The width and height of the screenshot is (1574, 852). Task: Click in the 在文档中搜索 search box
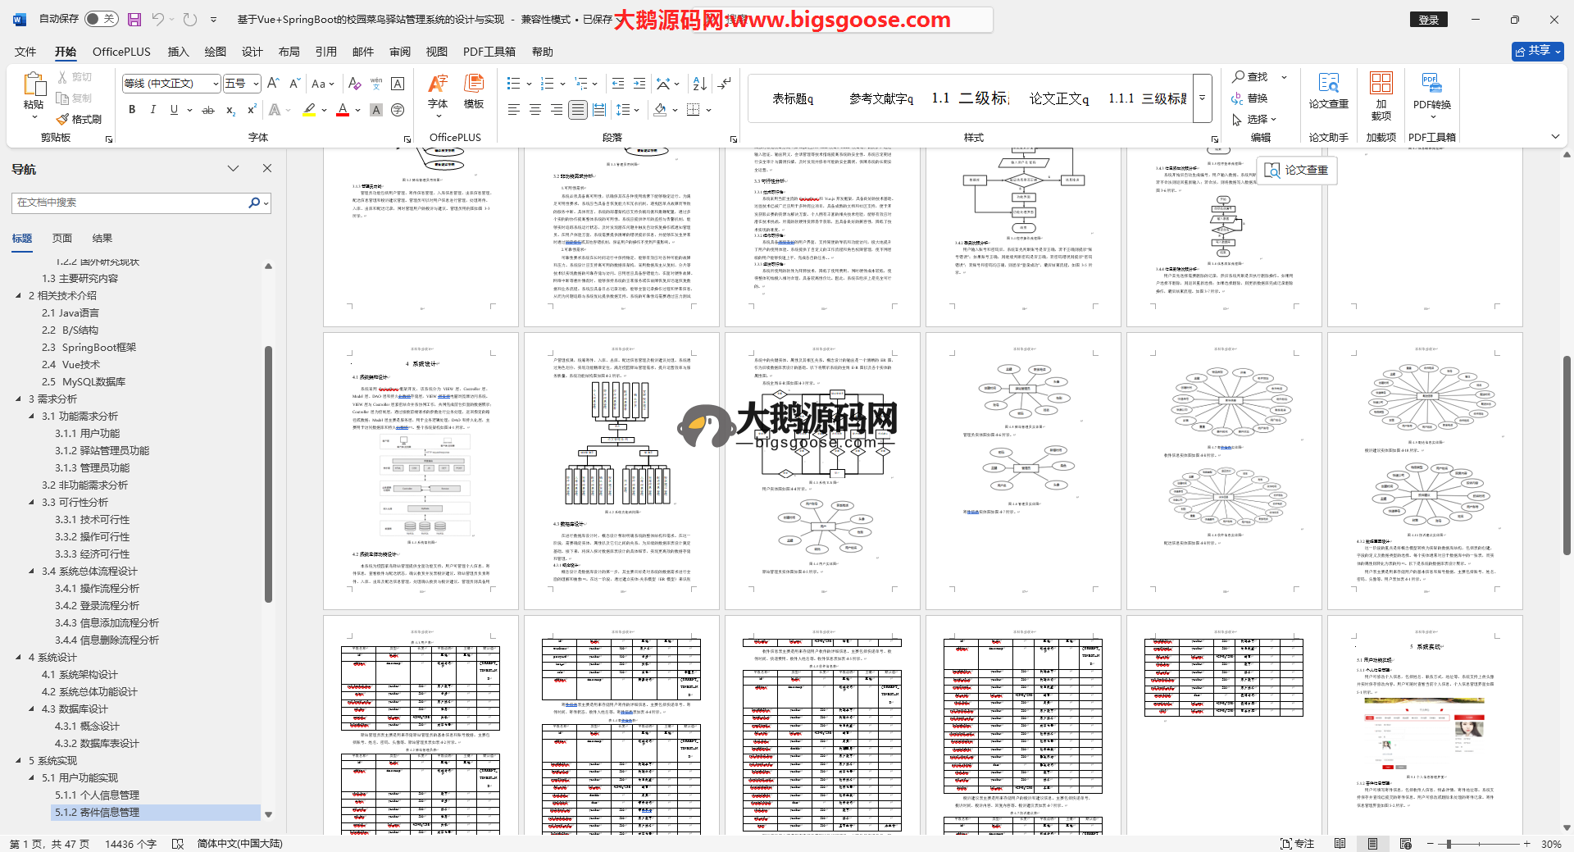130,203
